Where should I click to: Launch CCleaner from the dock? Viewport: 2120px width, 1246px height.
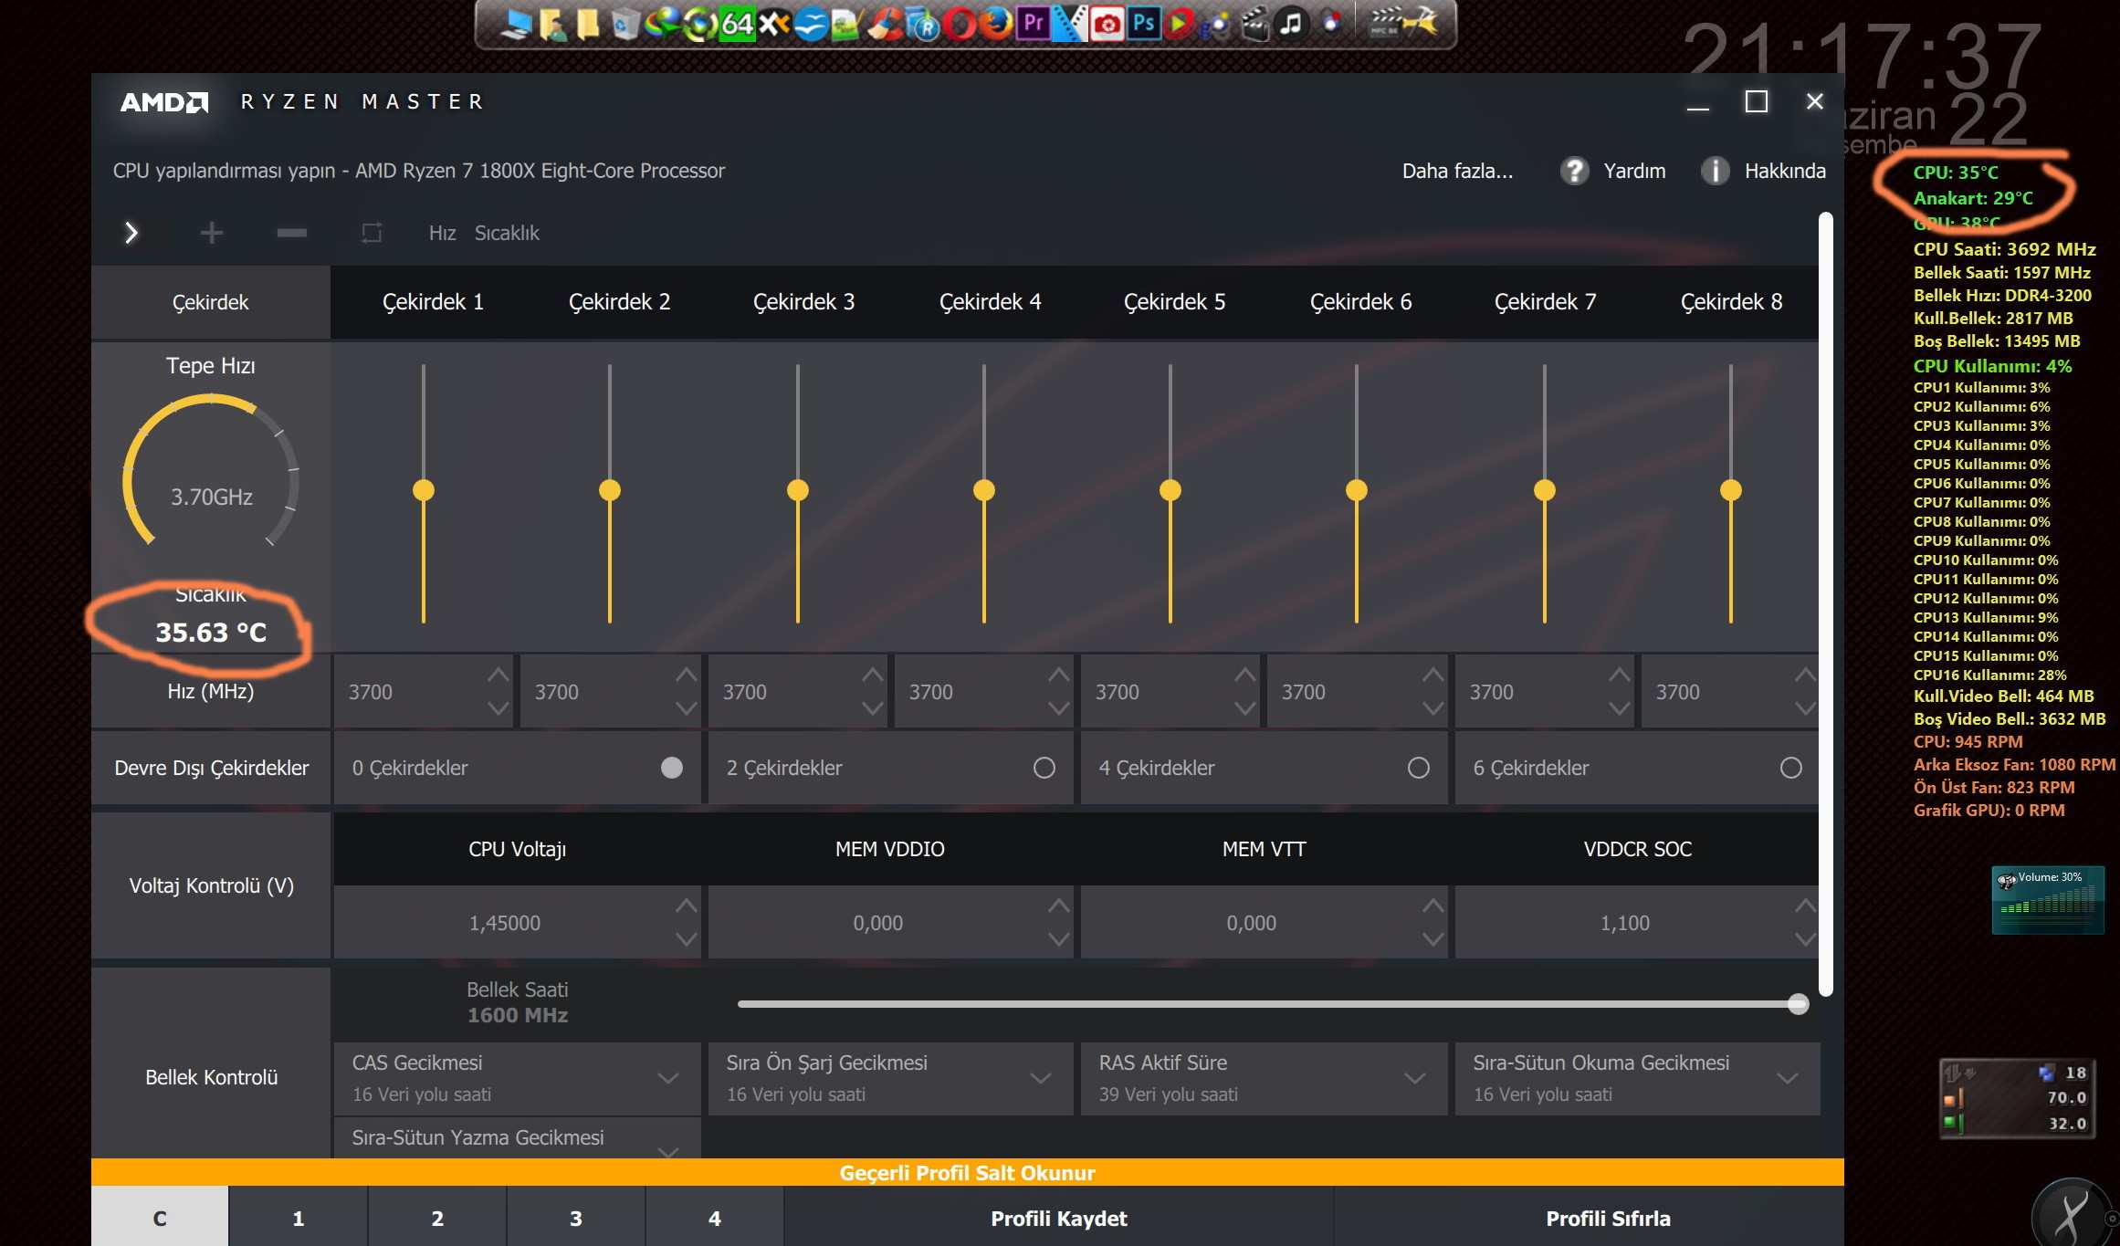[x=884, y=25]
